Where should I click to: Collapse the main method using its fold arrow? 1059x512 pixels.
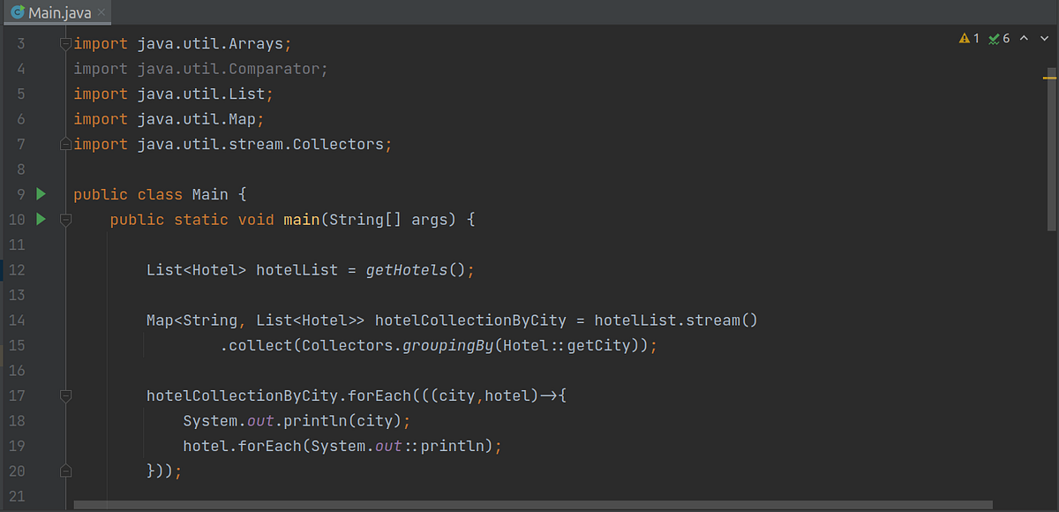(65, 219)
